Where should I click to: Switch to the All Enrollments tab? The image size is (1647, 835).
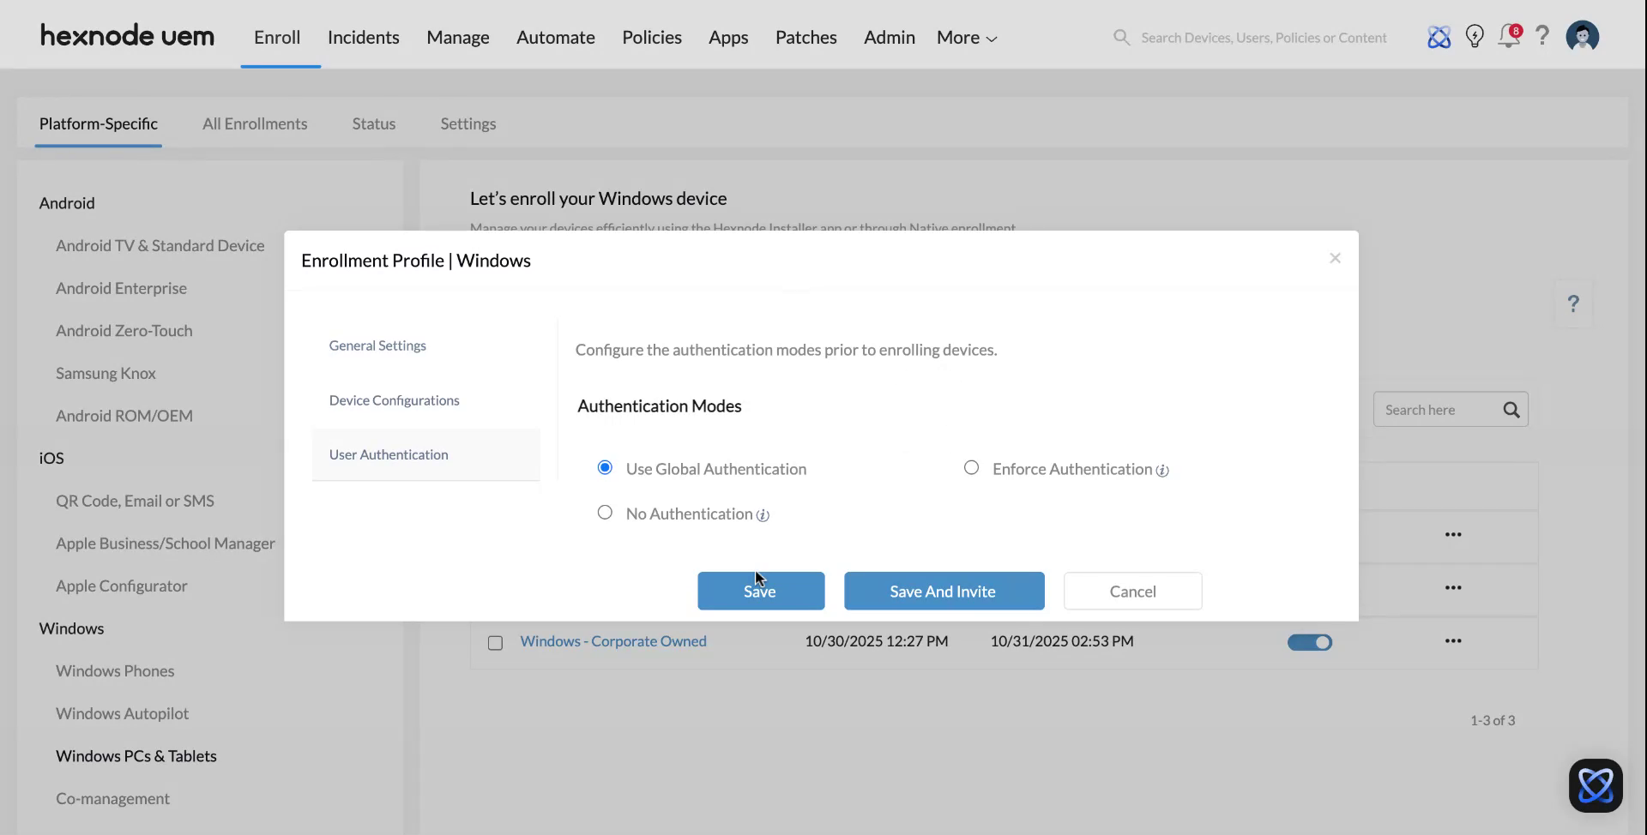(x=255, y=123)
